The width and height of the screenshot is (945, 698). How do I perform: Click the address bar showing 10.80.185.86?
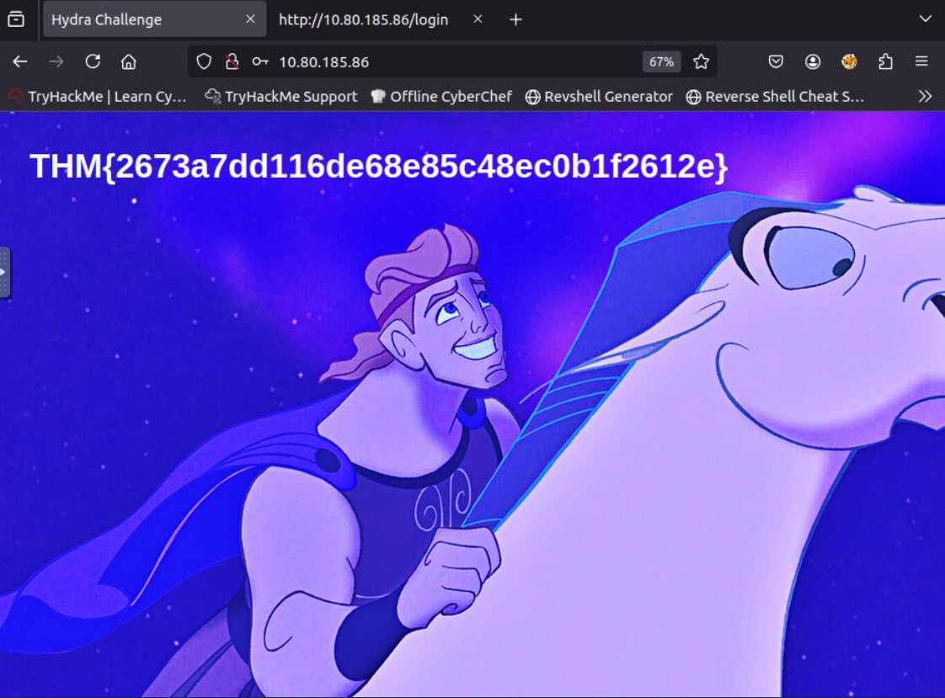(455, 61)
